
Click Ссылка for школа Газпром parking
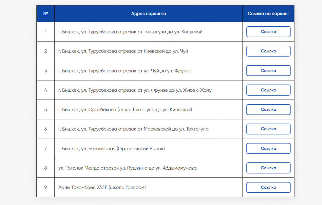coord(268,187)
